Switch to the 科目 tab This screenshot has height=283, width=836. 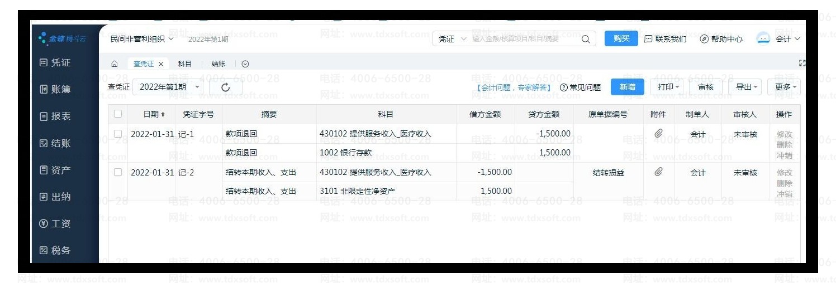(184, 64)
